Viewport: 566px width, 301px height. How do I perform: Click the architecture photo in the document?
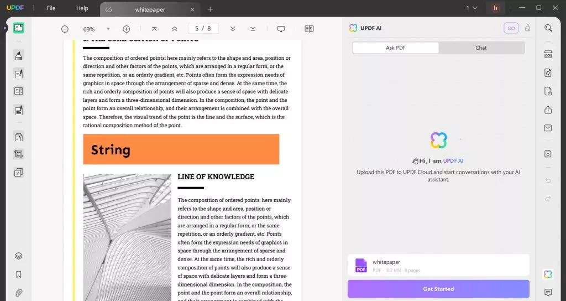127,237
